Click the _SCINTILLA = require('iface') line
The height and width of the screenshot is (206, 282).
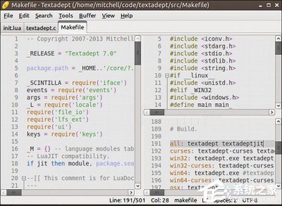coord(77,83)
